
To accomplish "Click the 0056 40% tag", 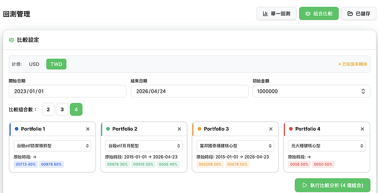I will click(168, 164).
